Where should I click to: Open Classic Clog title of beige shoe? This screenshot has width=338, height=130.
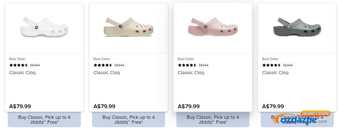(107, 73)
